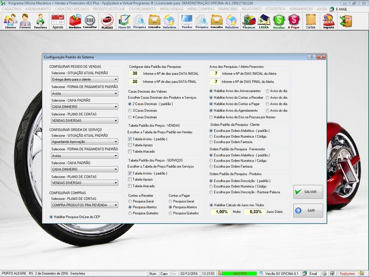Click the Juros Diário percentage field
The height and width of the screenshot is (277, 369).
(255, 212)
